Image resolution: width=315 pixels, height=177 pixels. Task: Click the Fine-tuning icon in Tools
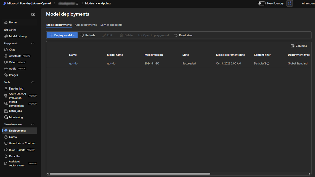[6, 88]
